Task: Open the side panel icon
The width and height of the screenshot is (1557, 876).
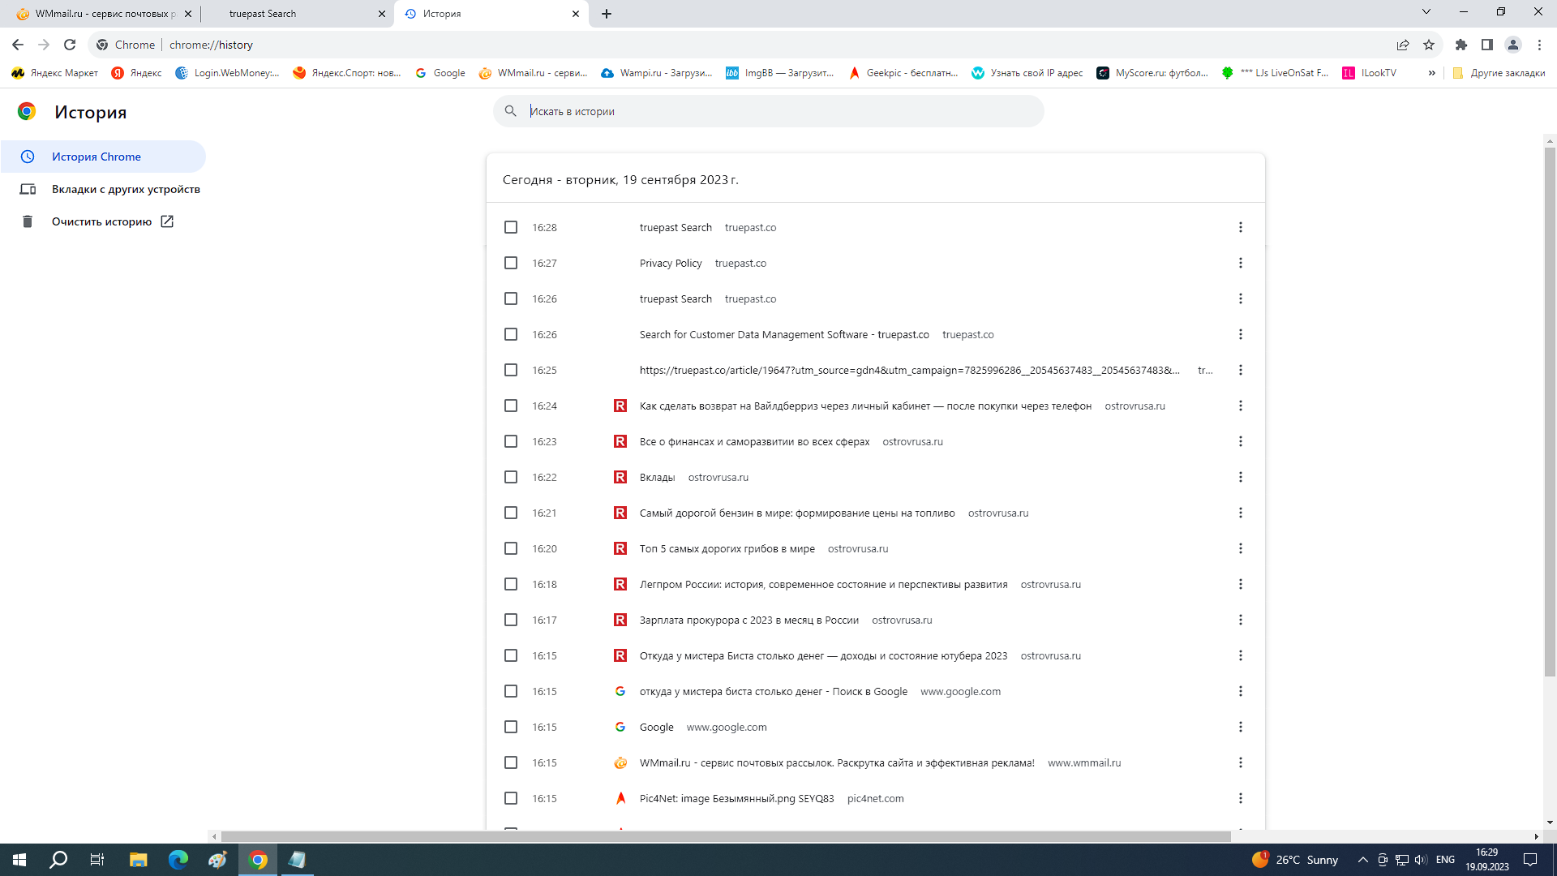Action: (1487, 45)
